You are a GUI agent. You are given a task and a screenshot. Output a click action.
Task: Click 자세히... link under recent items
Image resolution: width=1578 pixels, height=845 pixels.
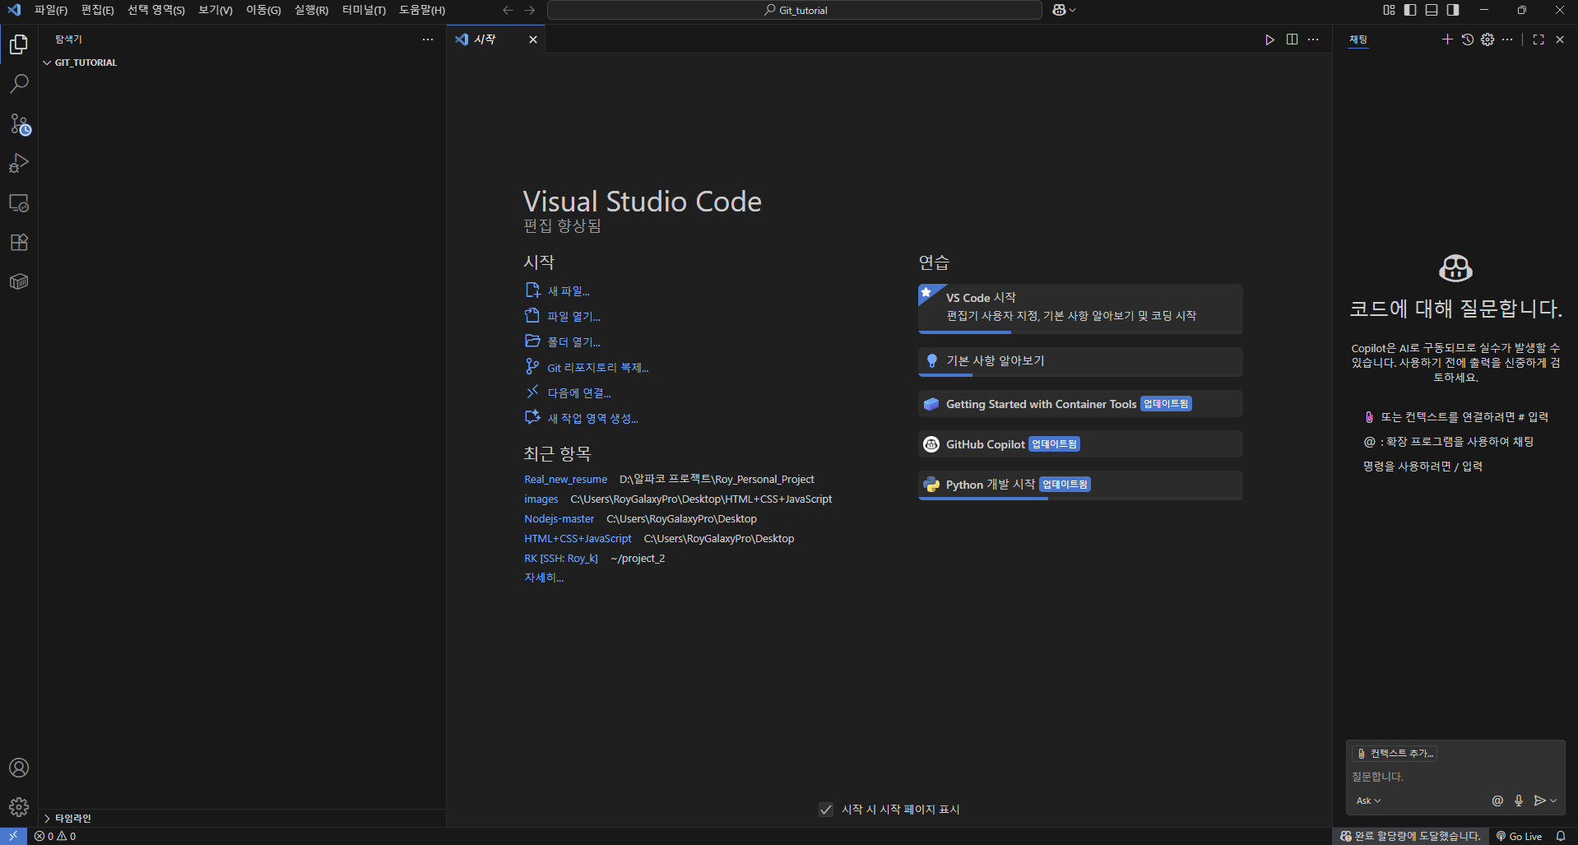click(x=544, y=578)
